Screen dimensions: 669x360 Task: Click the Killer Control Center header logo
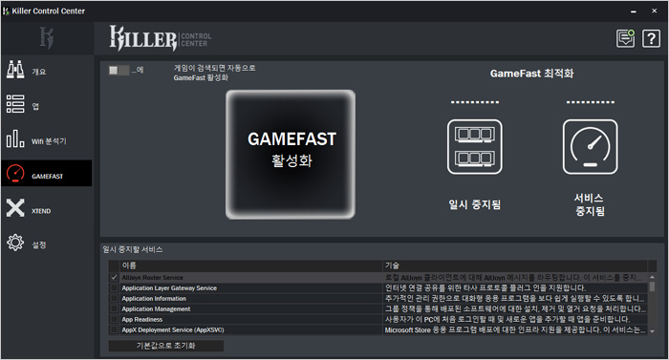[161, 38]
